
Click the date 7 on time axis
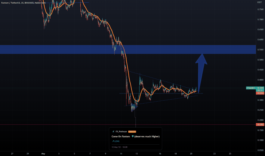tap(90, 154)
